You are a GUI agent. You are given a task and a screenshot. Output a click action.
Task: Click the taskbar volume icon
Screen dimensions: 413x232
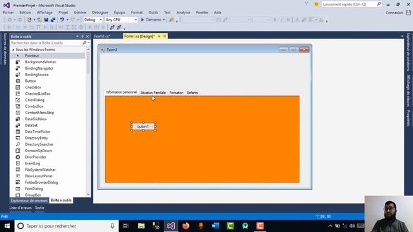tap(352, 226)
